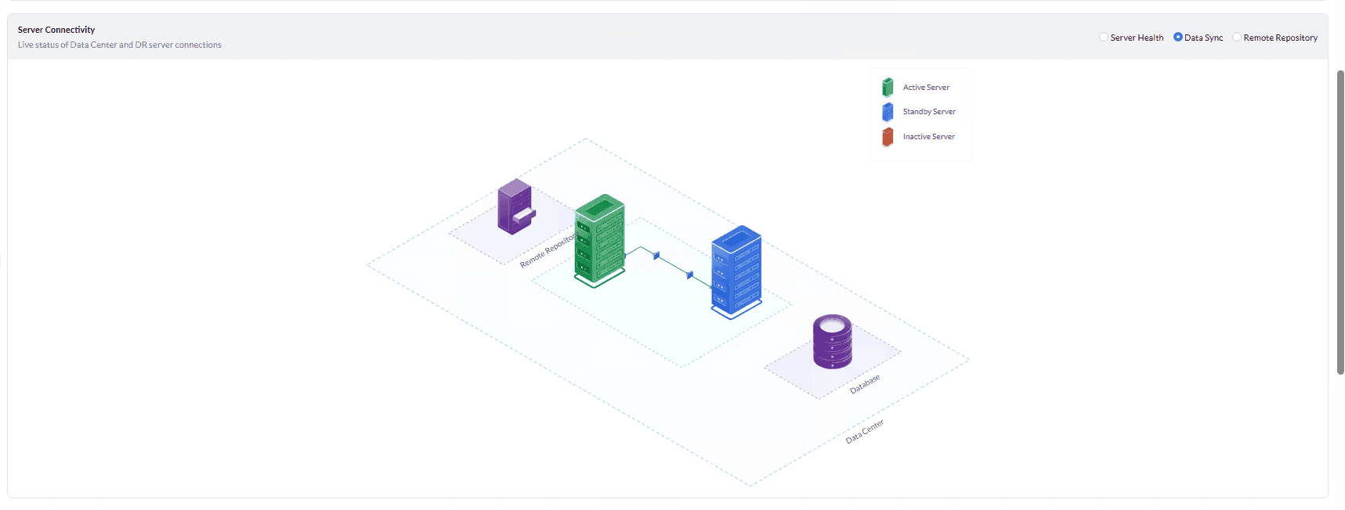
Task: Select the Data Sync radio button
Action: [x=1178, y=37]
